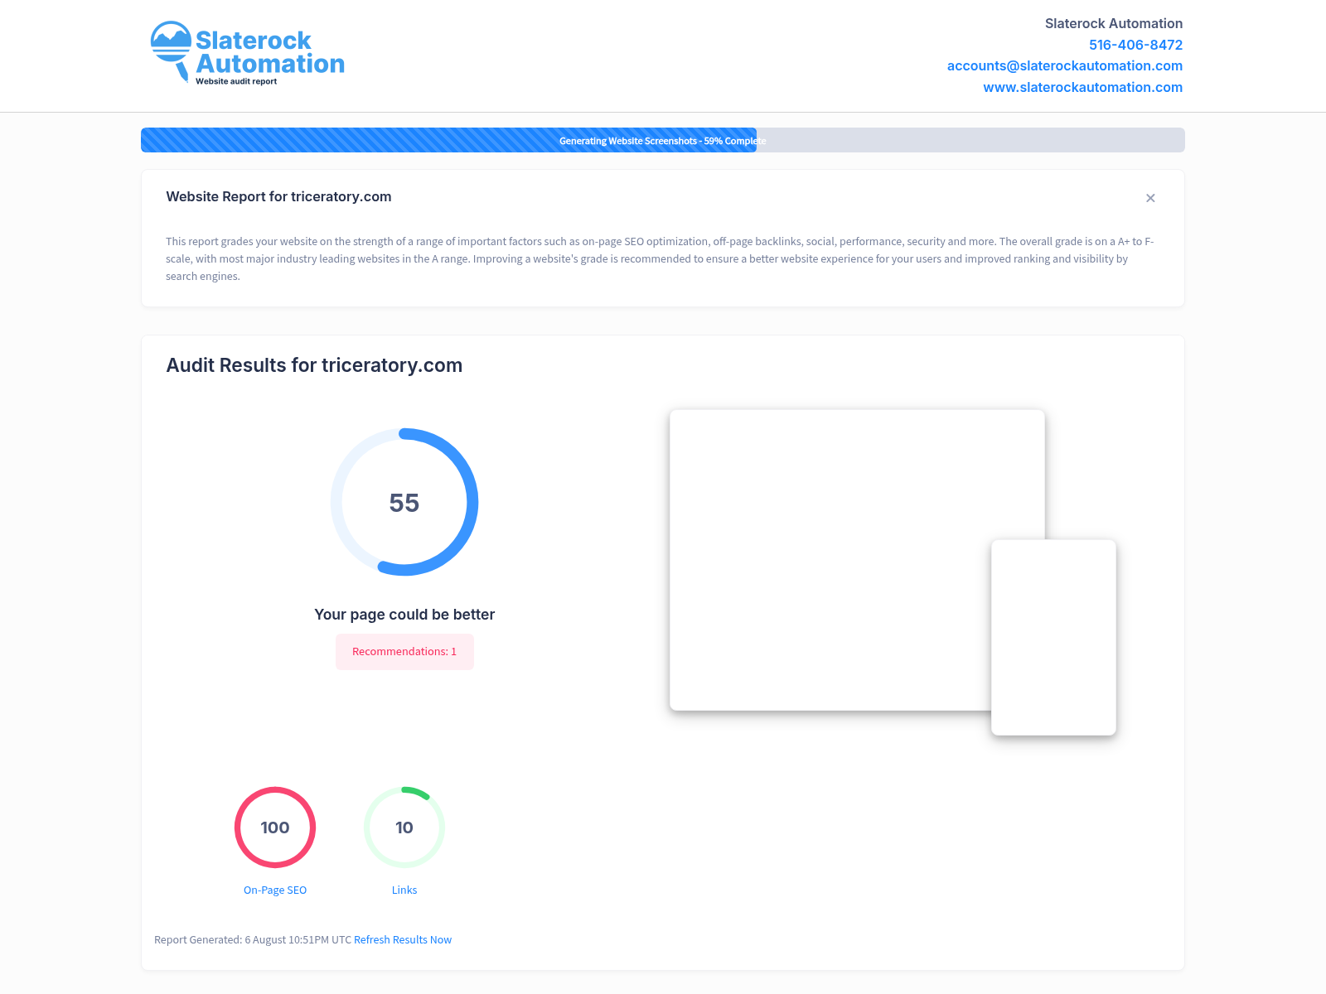Image resolution: width=1326 pixels, height=994 pixels.
Task: Click the 'Report Generated: 6 August 10:51PM UTC' text
Action: [x=253, y=940]
